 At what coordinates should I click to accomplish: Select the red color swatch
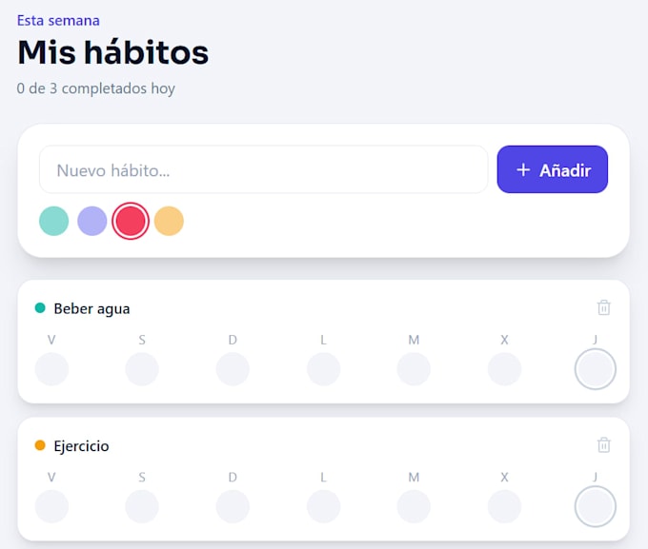pyautogui.click(x=131, y=221)
